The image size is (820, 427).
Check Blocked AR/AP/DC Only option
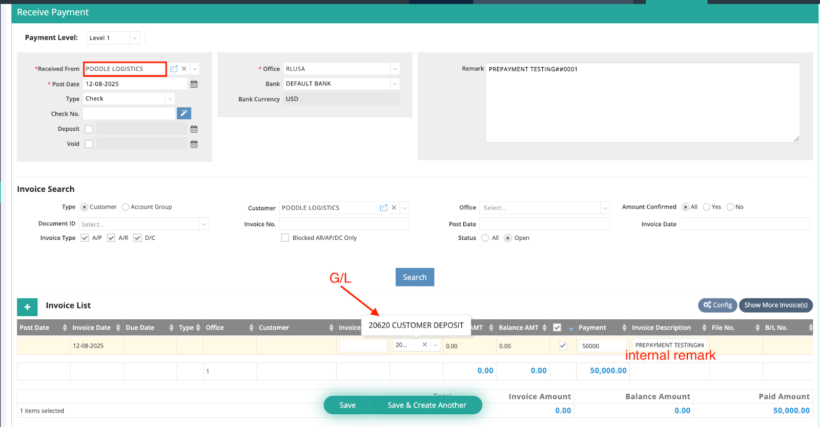(x=285, y=238)
